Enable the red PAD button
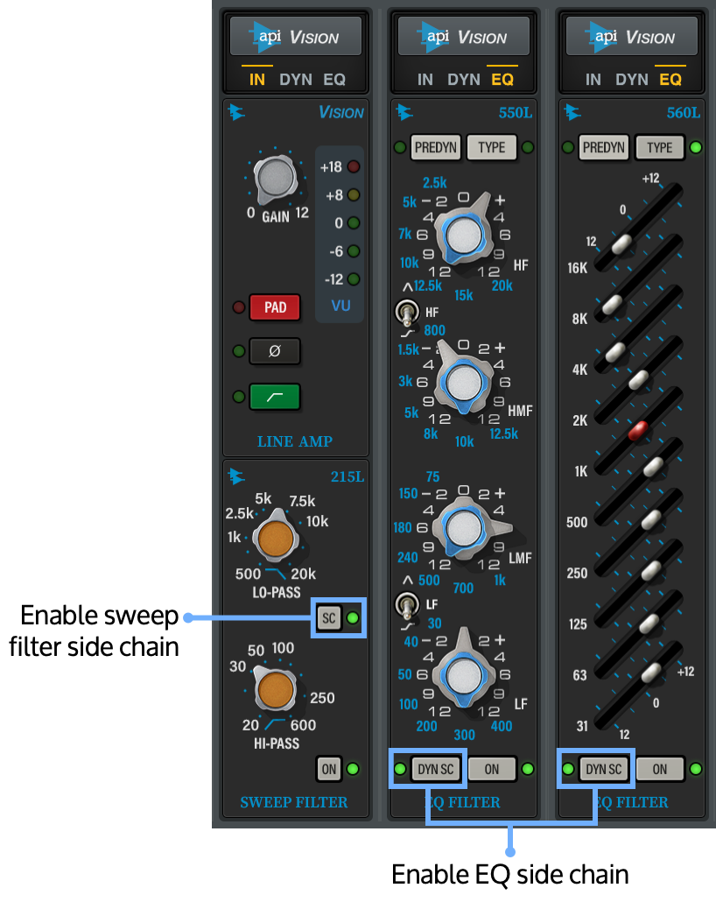The image size is (716, 902). 275,307
